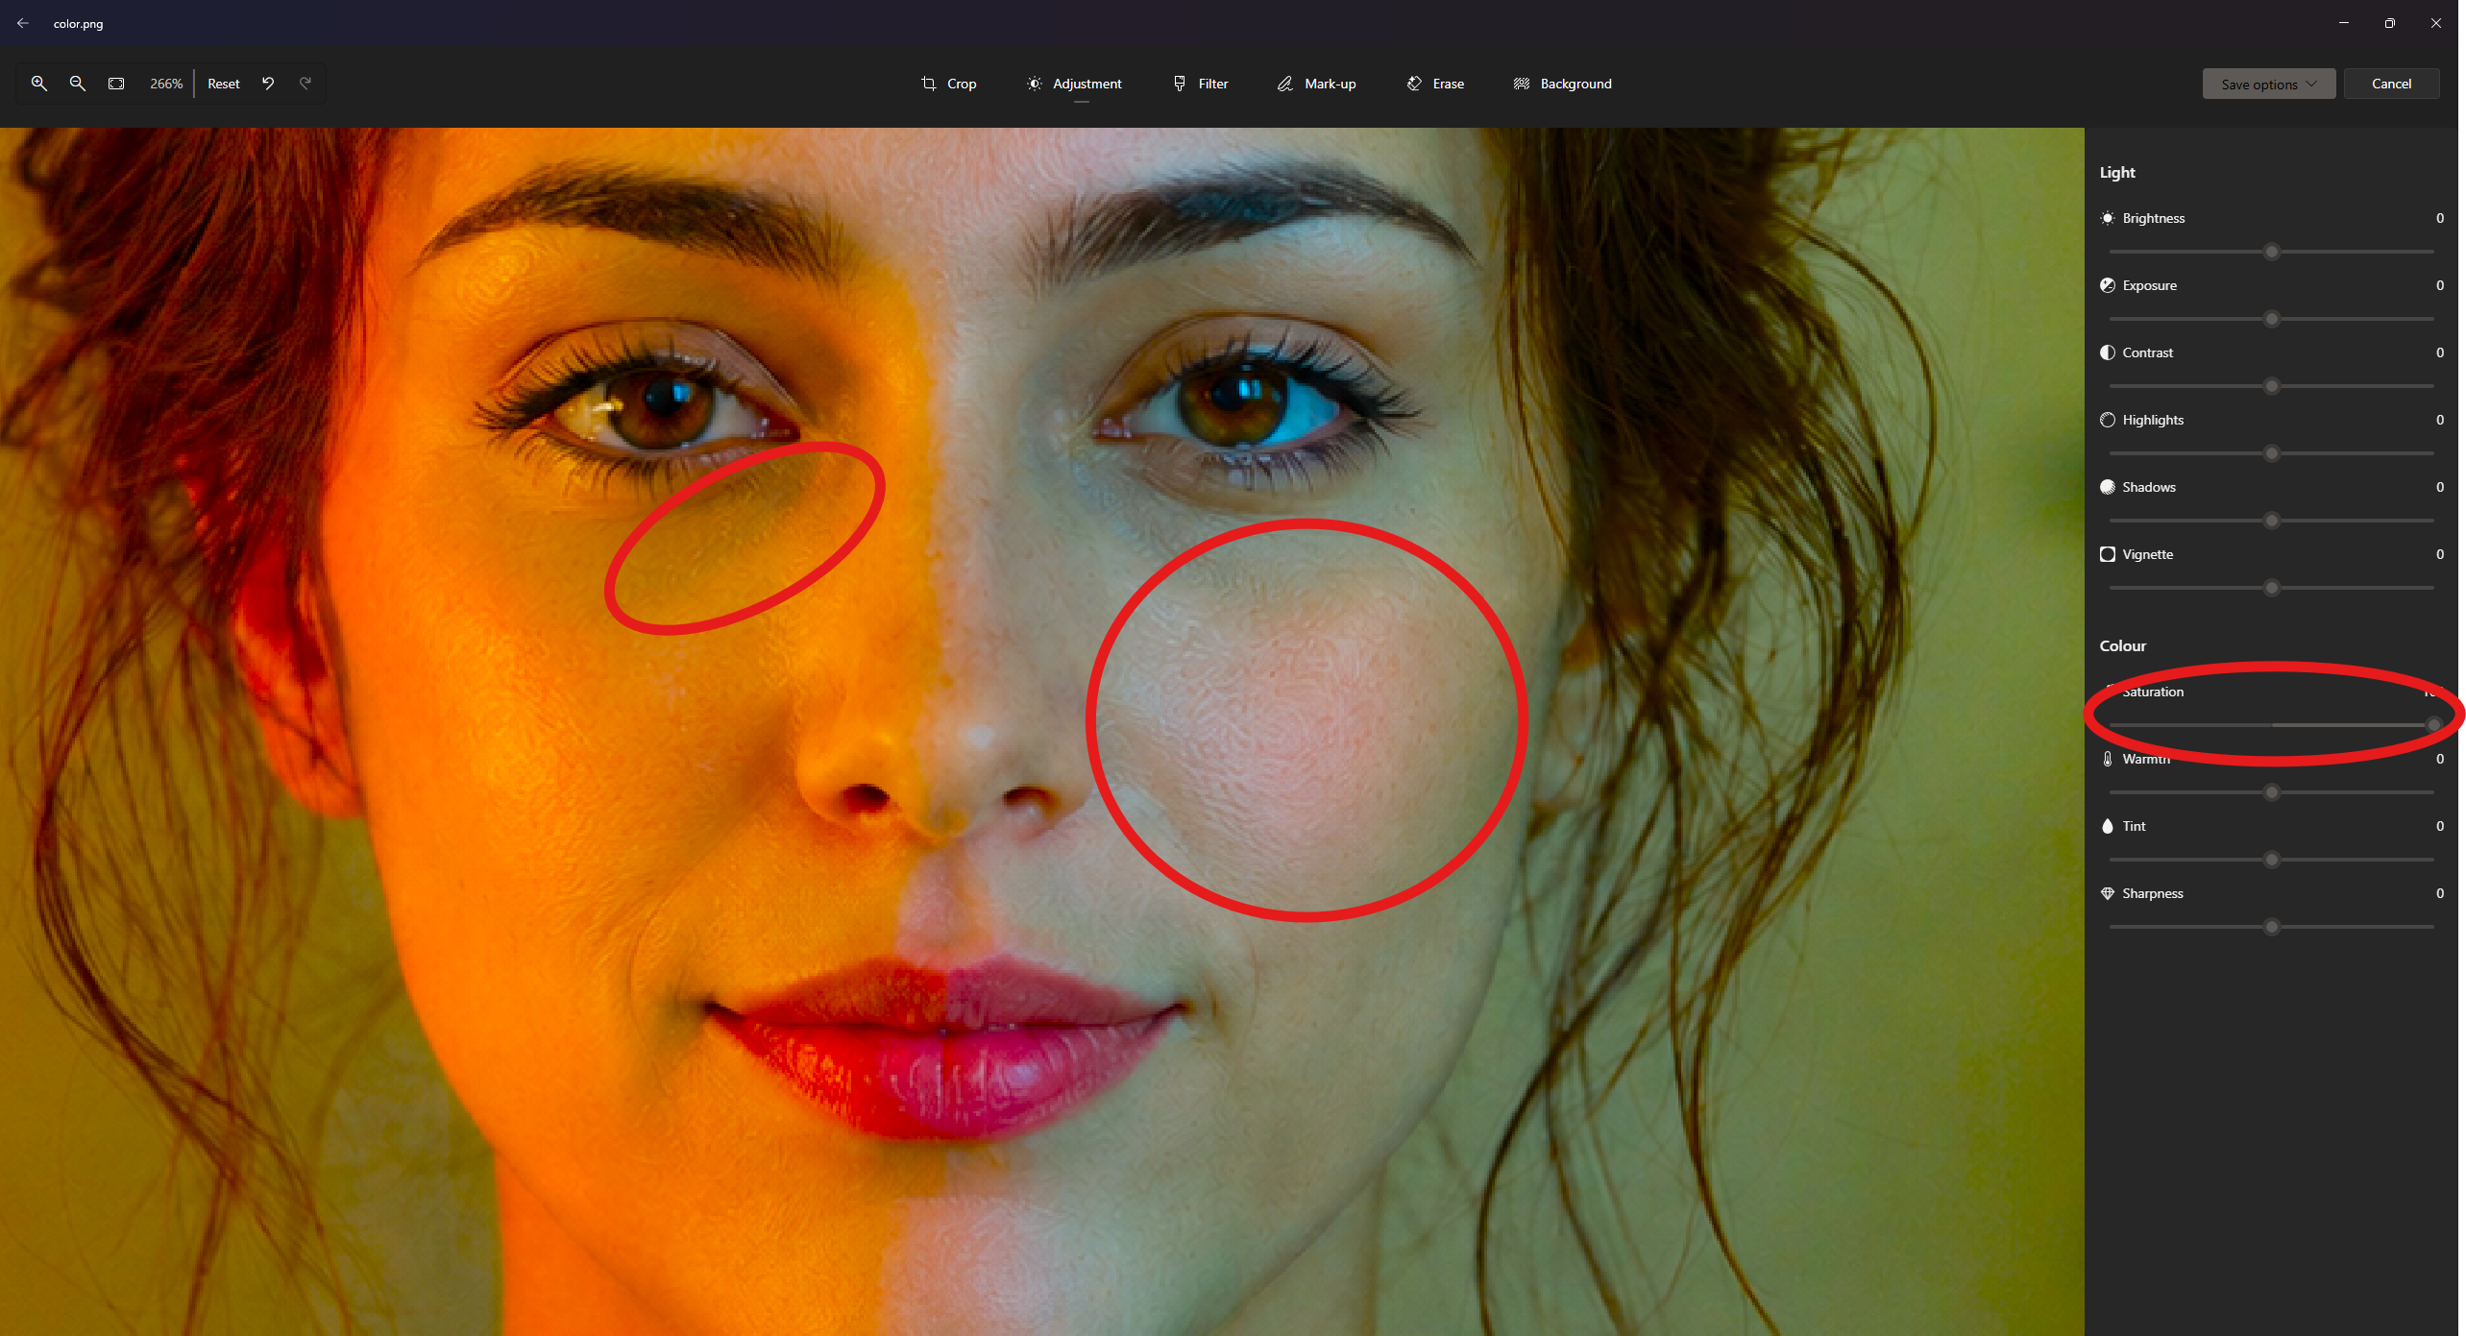Click the Saturation slider handle
This screenshot has width=2466, height=1336.
pyautogui.click(x=2433, y=725)
